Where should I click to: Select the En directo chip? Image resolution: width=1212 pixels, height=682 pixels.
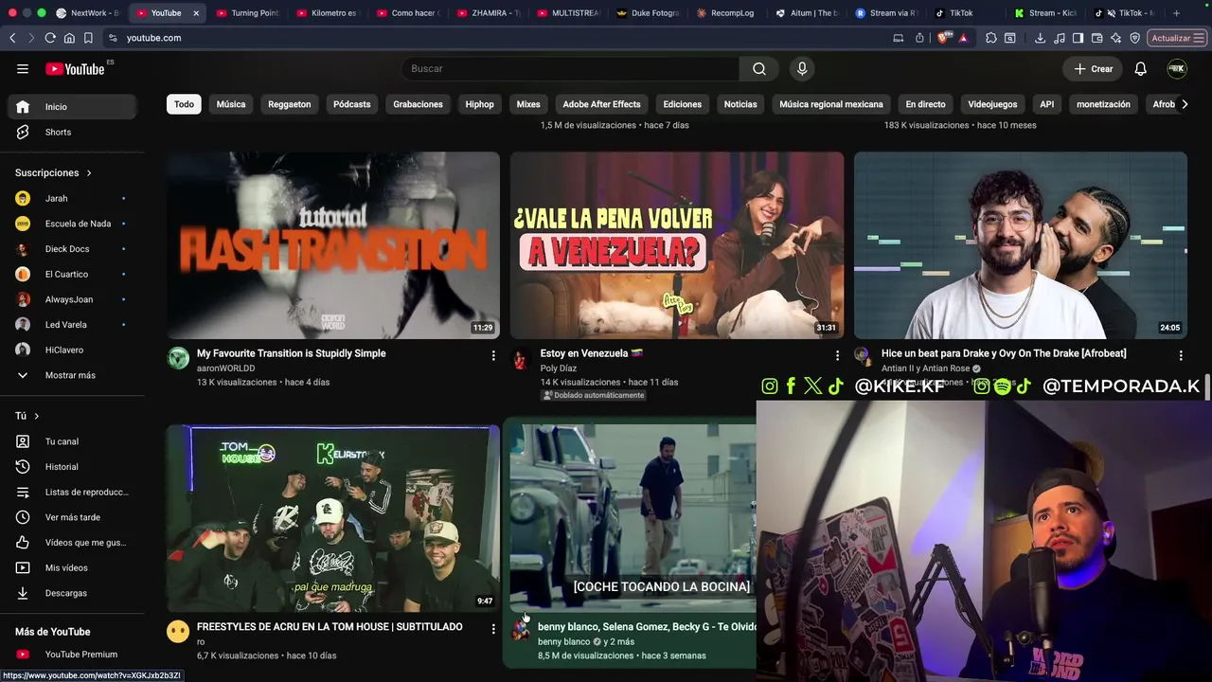pyautogui.click(x=925, y=104)
